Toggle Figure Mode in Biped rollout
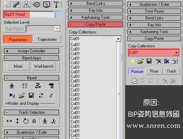The width and height of the screenshot is (183, 139). click(x=12, y=86)
